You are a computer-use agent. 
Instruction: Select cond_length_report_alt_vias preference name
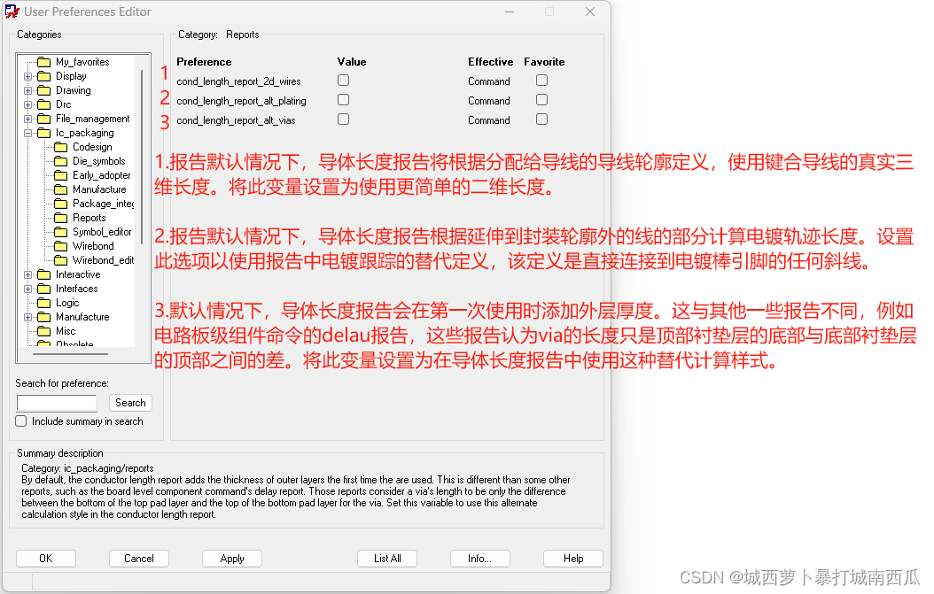[236, 120]
